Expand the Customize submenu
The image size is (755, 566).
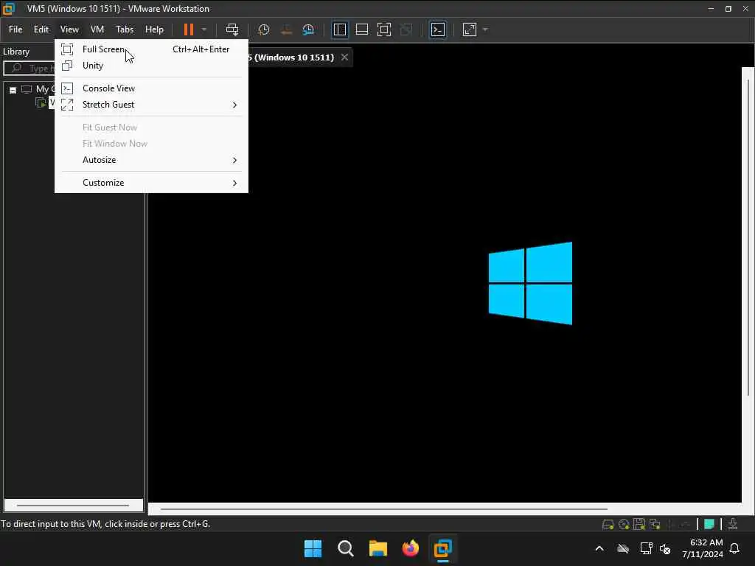pyautogui.click(x=151, y=183)
